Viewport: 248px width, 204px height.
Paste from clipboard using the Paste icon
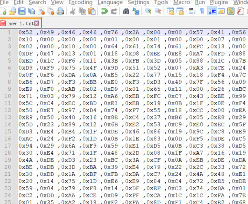coord(92,11)
